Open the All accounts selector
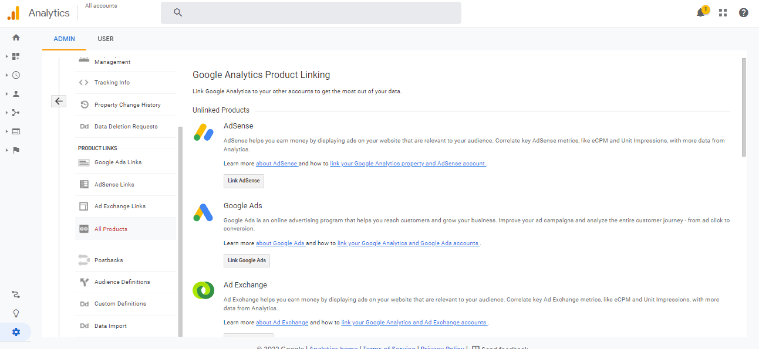This screenshot has width=759, height=349. tap(100, 5)
